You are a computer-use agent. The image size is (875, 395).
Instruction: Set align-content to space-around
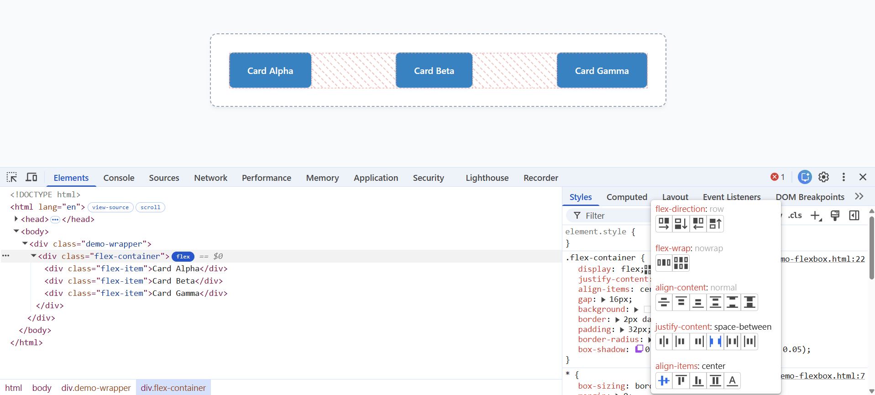(x=715, y=302)
